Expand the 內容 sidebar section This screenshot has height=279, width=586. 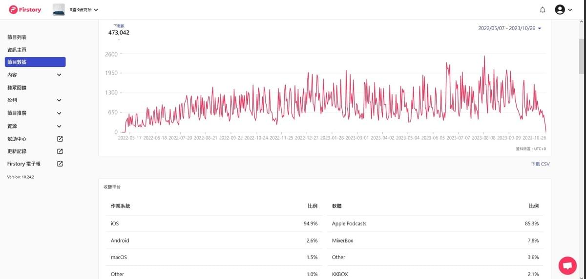(35, 75)
